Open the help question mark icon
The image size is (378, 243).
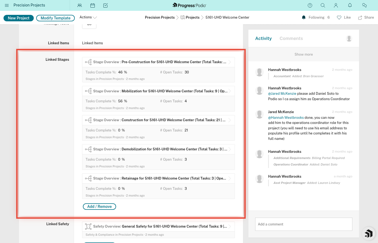click(310, 5)
